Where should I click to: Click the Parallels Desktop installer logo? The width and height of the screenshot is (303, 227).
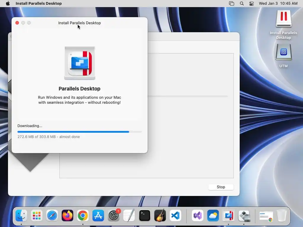[x=80, y=63]
